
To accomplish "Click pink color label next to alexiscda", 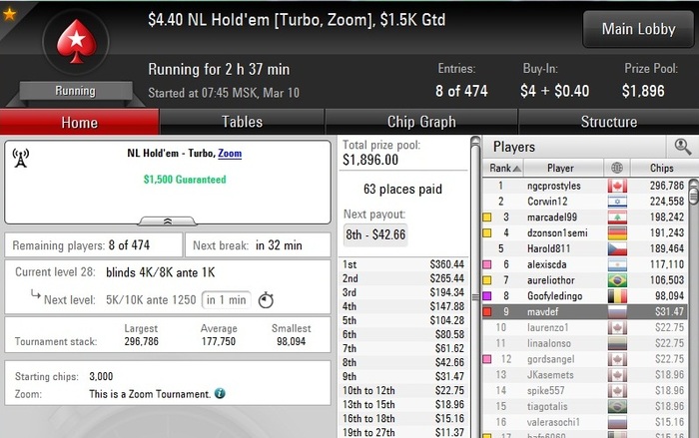I will pyautogui.click(x=487, y=264).
